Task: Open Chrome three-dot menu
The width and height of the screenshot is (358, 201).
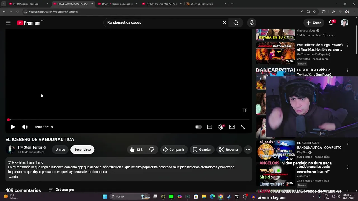Action: tap(354, 12)
